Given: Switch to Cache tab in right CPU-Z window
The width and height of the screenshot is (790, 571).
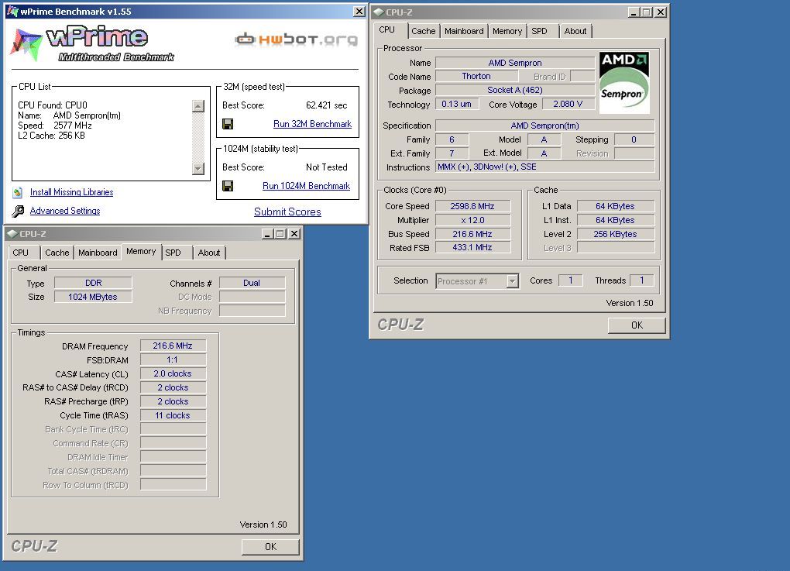Looking at the screenshot, I should point(423,31).
